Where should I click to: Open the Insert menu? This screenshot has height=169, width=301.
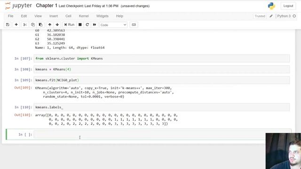click(x=54, y=16)
